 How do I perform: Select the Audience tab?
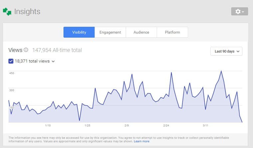[x=141, y=32]
